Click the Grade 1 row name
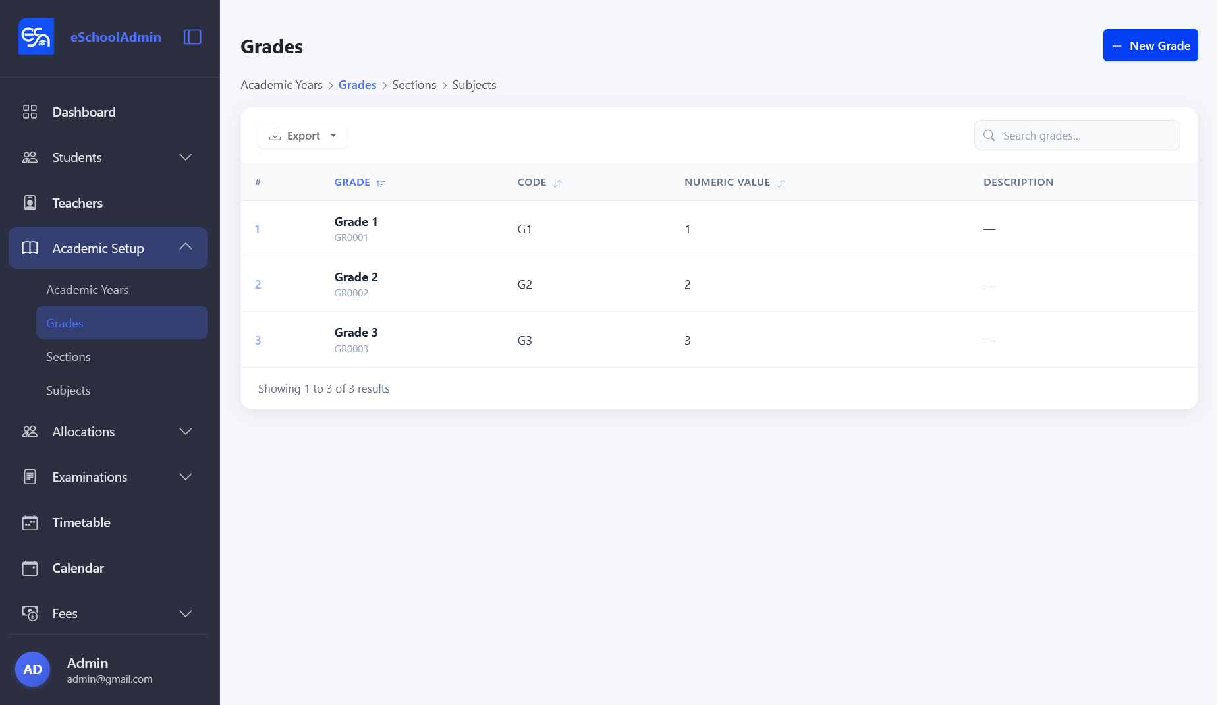The image size is (1218, 705). point(356,222)
